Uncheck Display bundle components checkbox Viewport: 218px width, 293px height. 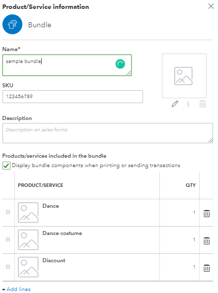[6, 166]
